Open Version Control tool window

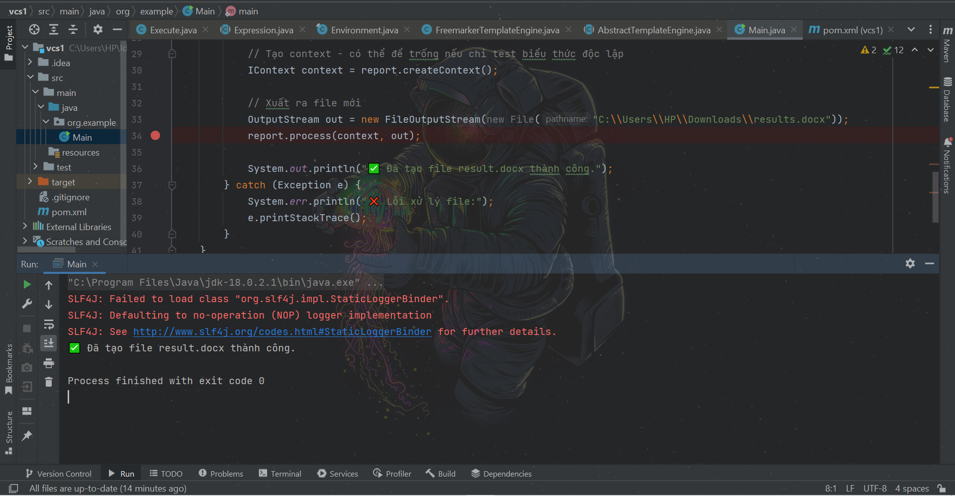[x=59, y=474]
